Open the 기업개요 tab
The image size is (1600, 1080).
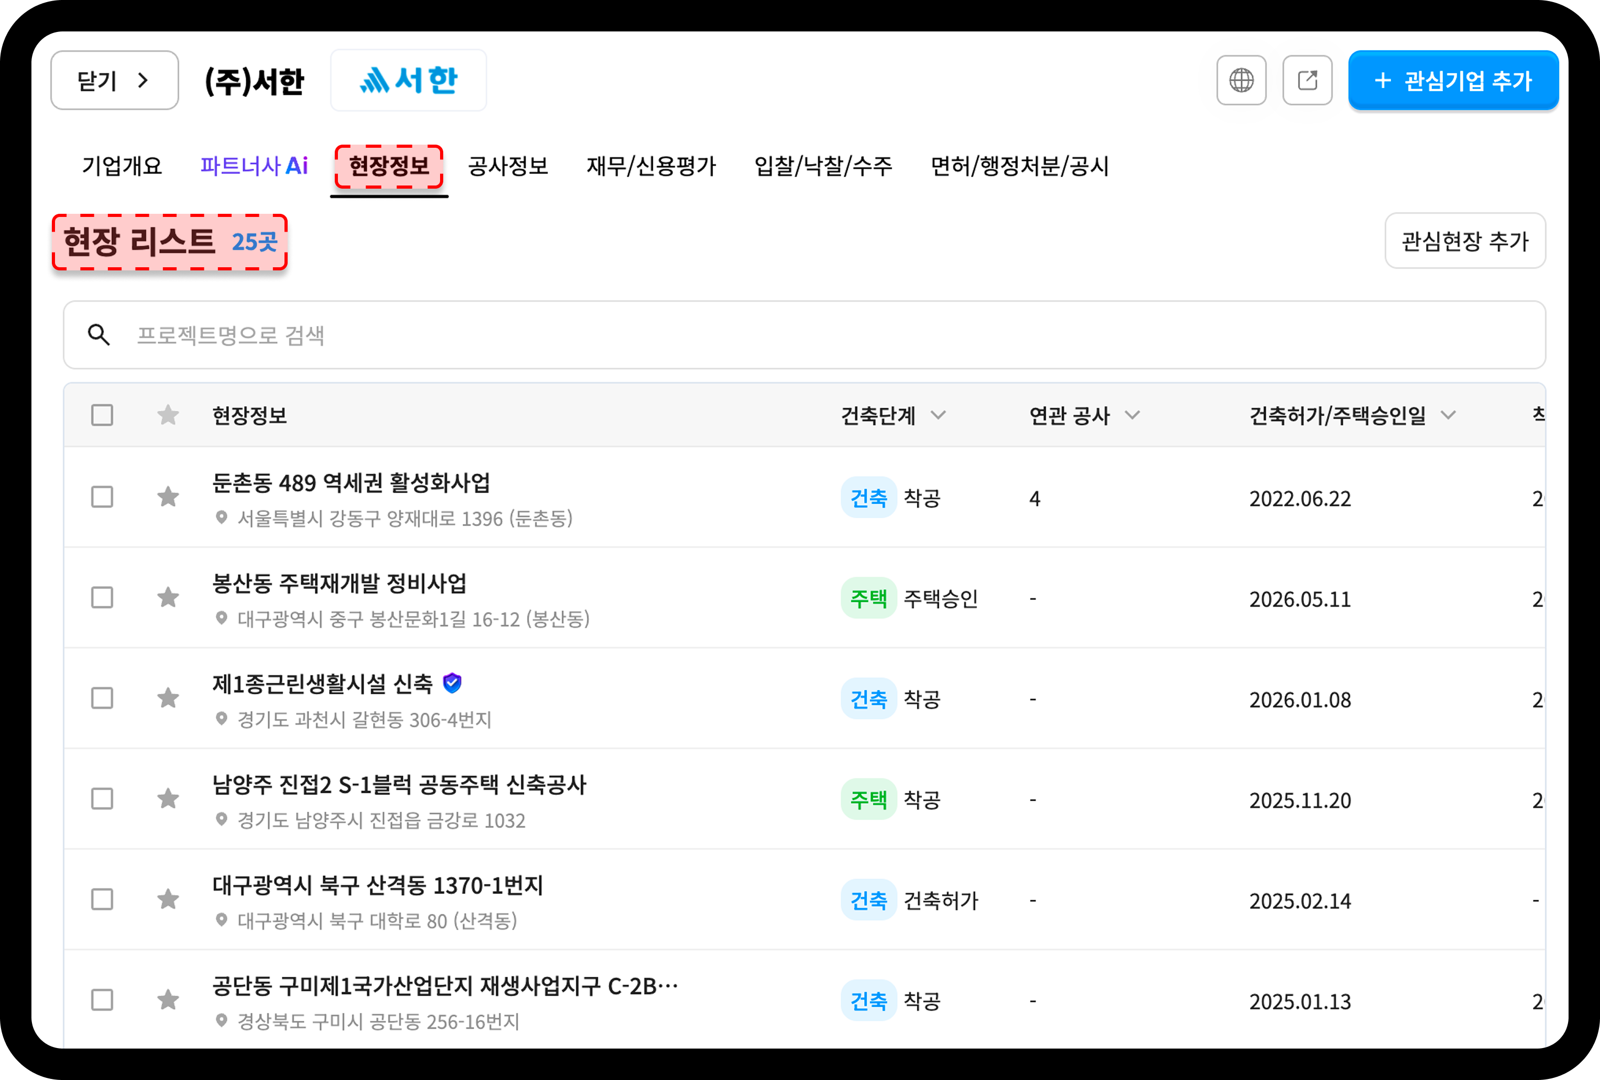(x=122, y=166)
